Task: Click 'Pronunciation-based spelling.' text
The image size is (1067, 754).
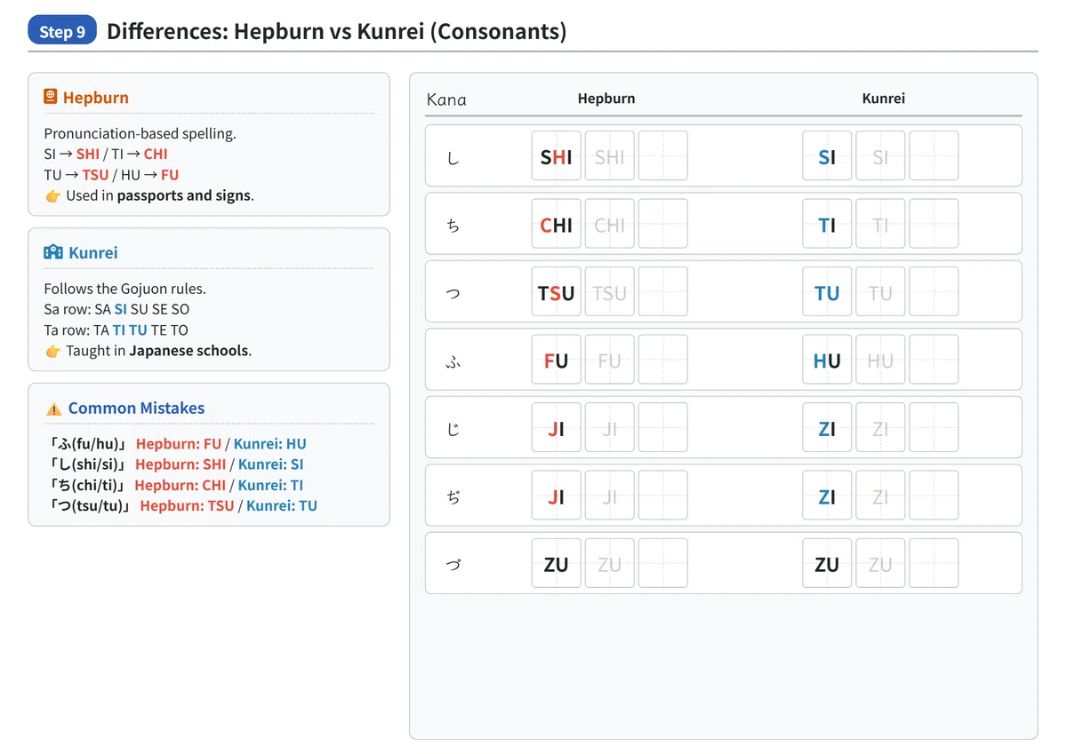Action: (x=140, y=133)
